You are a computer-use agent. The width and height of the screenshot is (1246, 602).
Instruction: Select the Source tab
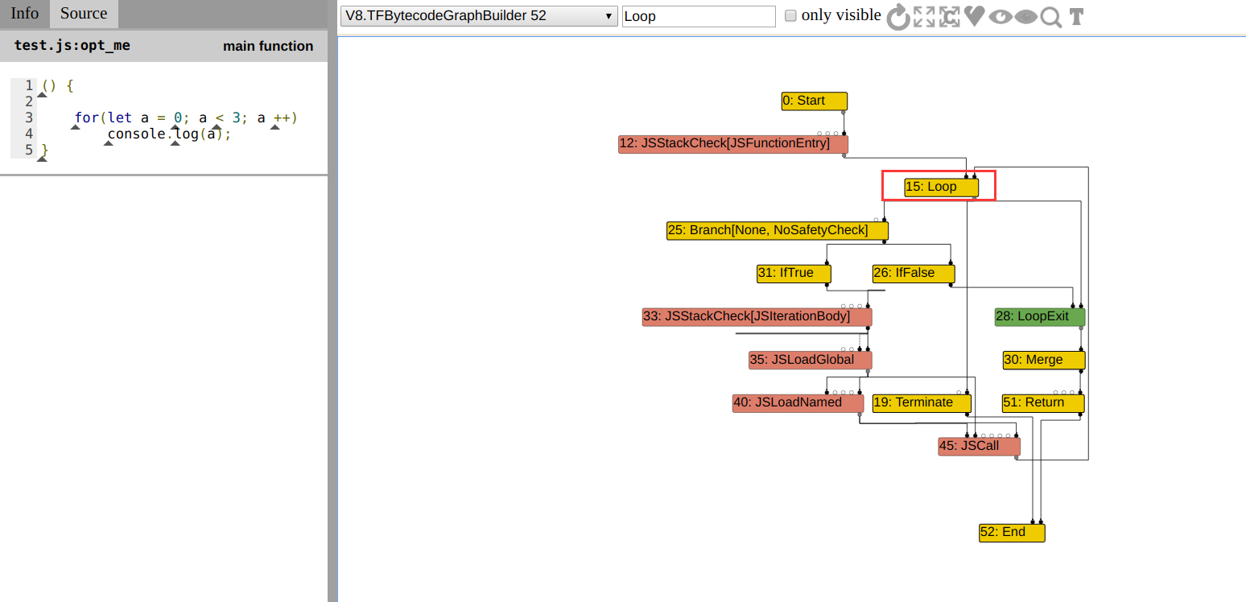click(84, 14)
